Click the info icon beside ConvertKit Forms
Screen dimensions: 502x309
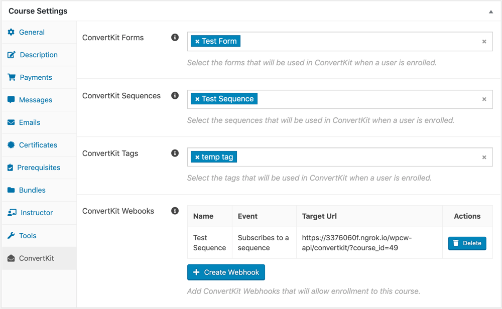tap(175, 38)
